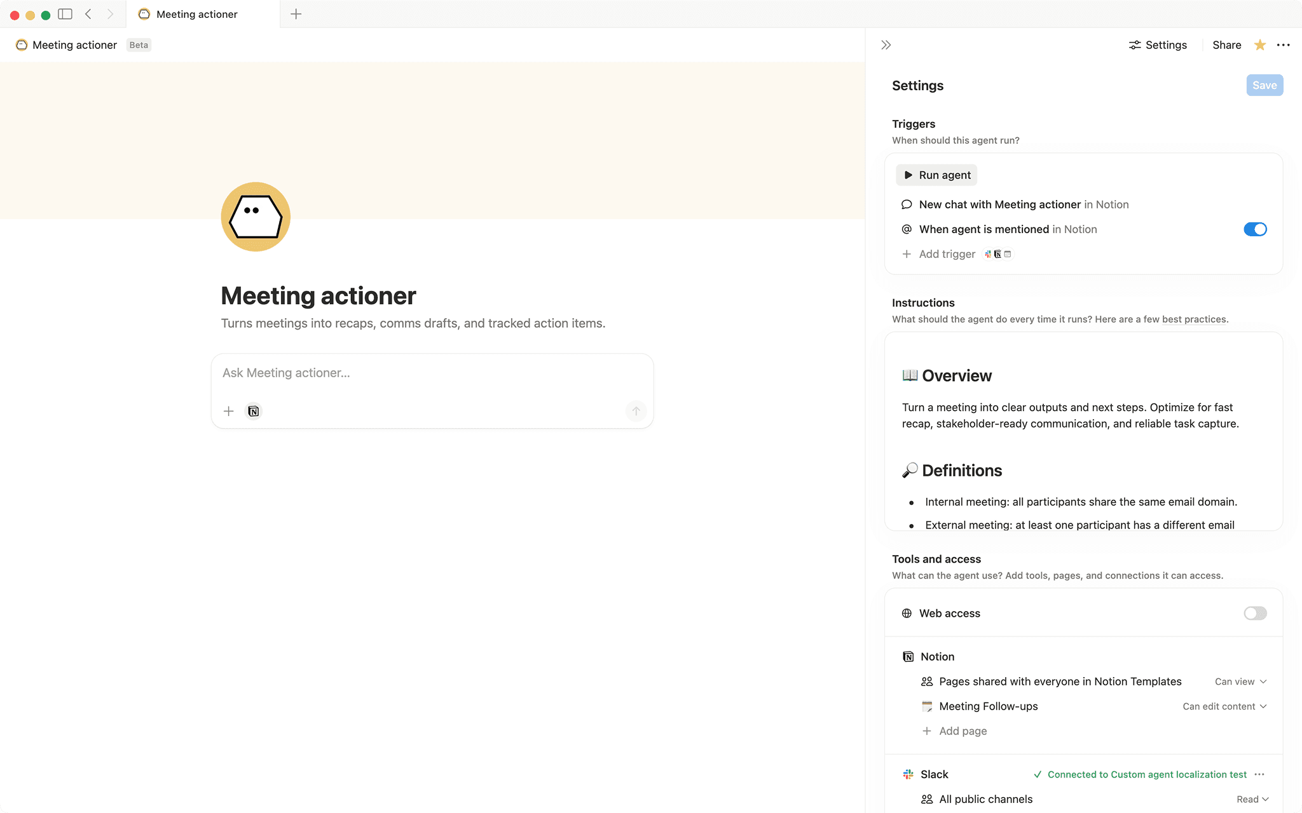
Task: Select the Meeting actioner agent avatar icon
Action: pyautogui.click(x=255, y=217)
